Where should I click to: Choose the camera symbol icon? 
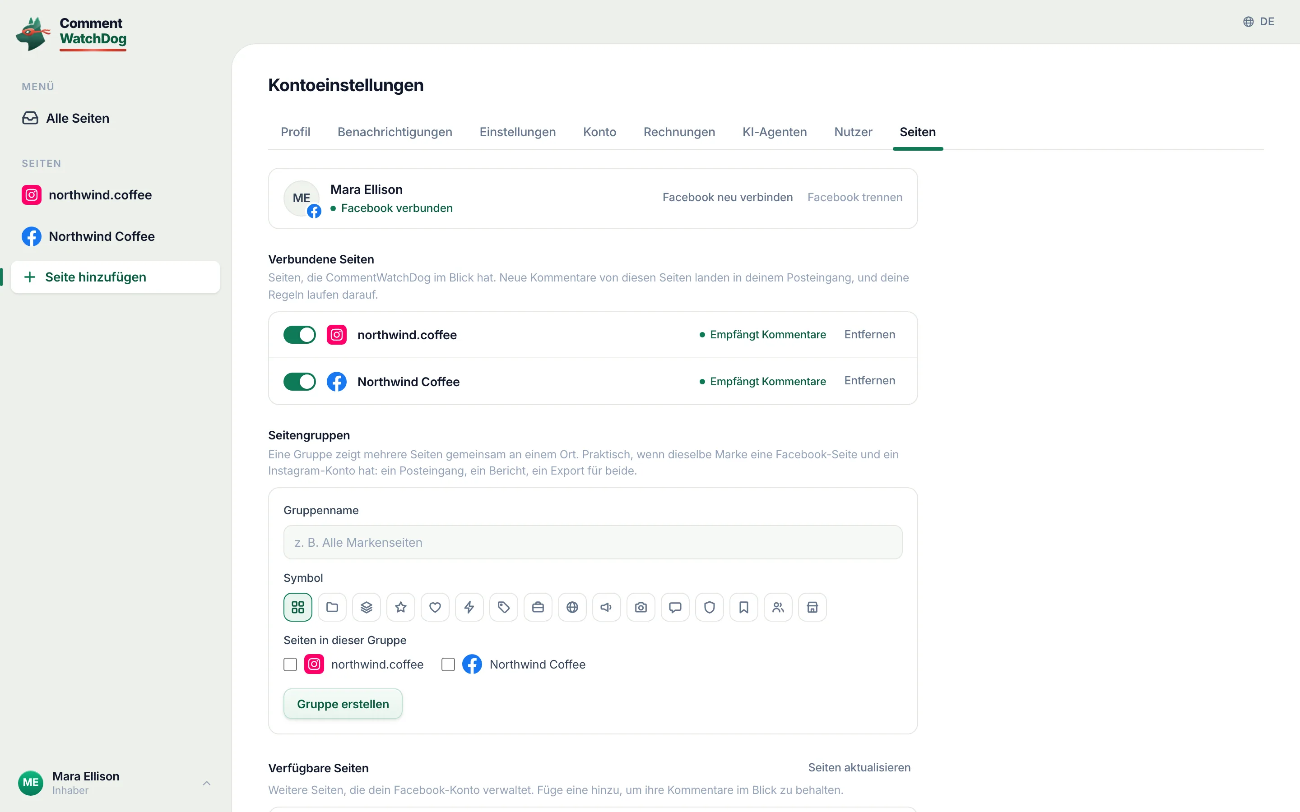tap(641, 607)
